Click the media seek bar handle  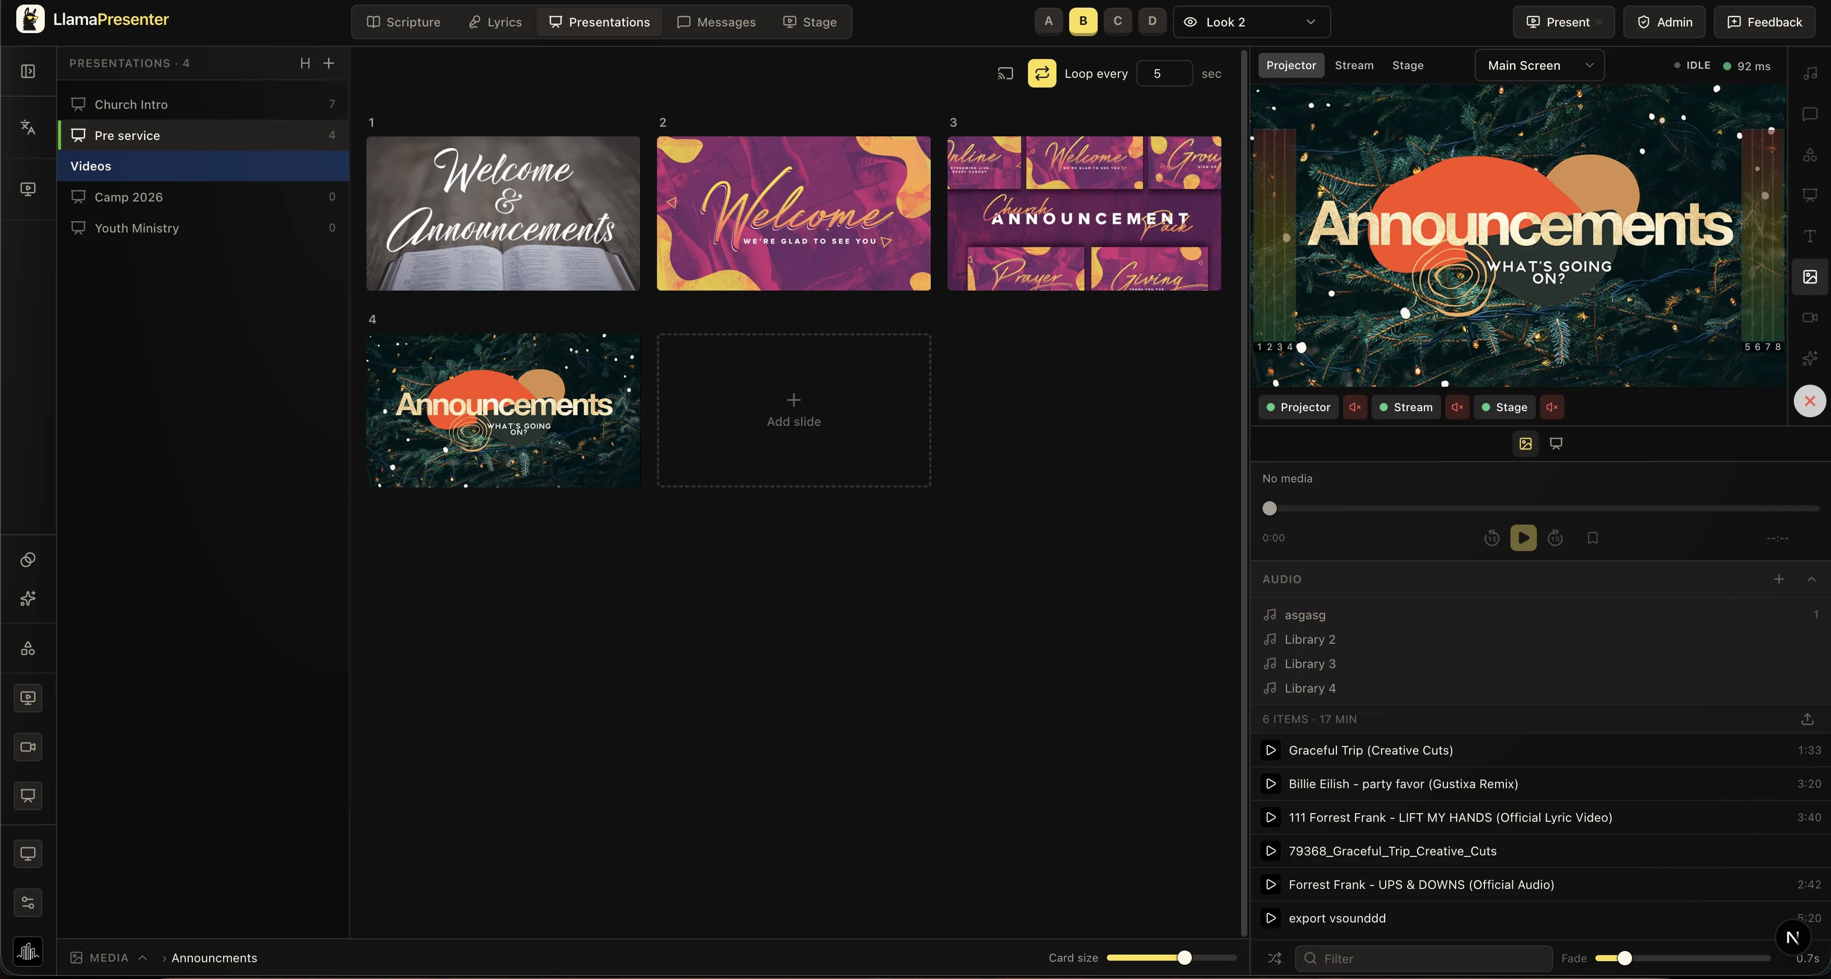point(1270,508)
